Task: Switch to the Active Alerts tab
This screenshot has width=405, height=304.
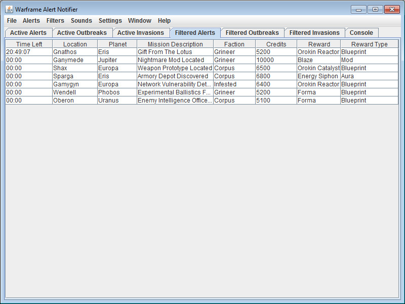Action: click(28, 33)
